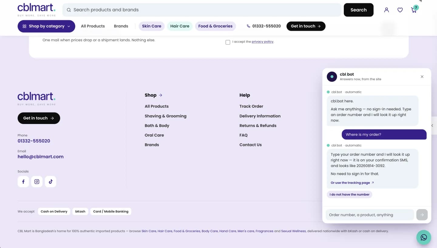Open the Contact Us footer link
Screen dimensions: 437x248
[x=250, y=145]
